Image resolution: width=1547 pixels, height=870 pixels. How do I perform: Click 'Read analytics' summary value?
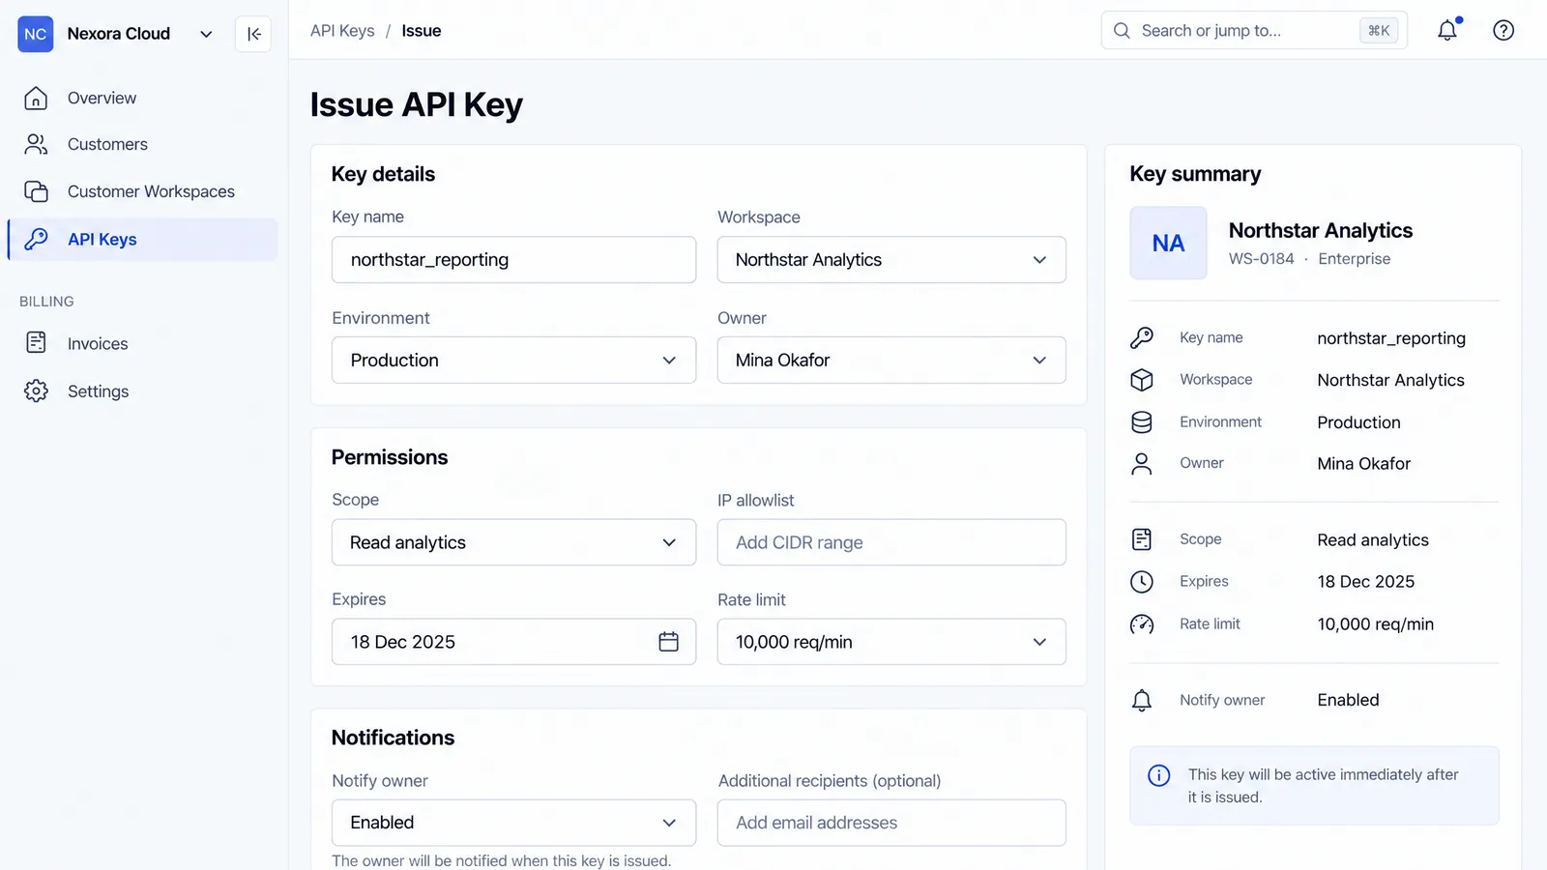[1372, 540]
